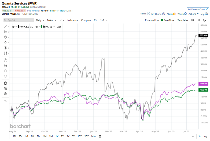Expand the 1-Year period dropdown
Viewport: 210px width, 141px height.
[x=51, y=20]
